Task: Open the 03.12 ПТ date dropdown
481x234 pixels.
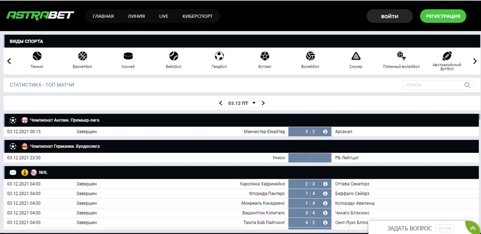Action: point(242,103)
